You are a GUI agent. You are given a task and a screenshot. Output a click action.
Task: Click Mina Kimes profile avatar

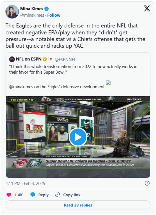pyautogui.click(x=12, y=12)
